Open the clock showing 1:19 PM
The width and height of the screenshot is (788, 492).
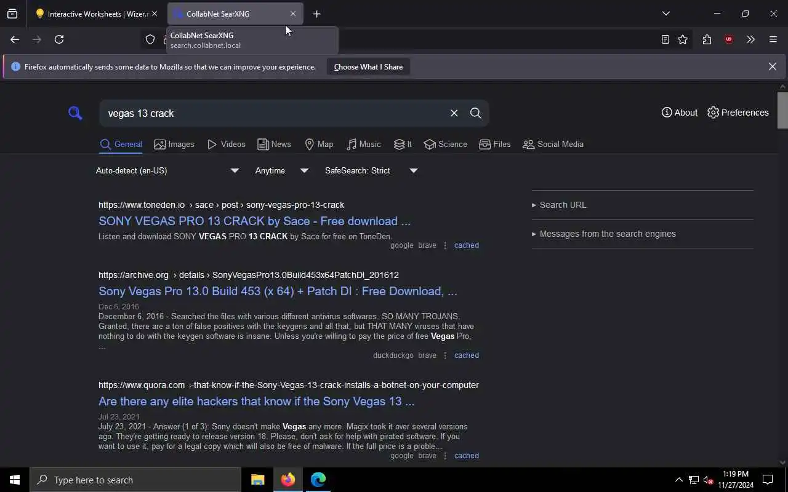pos(736,480)
